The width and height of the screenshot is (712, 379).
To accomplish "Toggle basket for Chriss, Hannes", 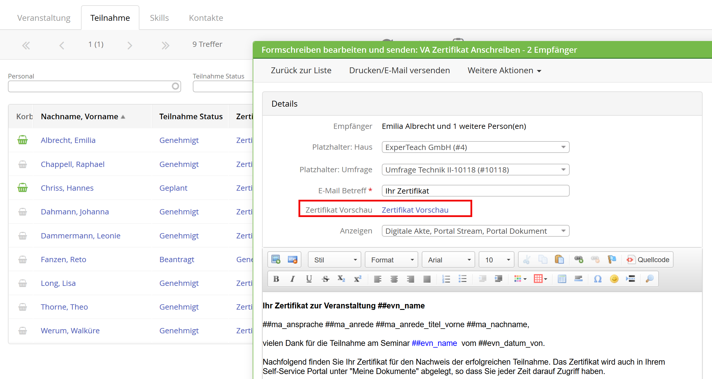I will (x=23, y=188).
